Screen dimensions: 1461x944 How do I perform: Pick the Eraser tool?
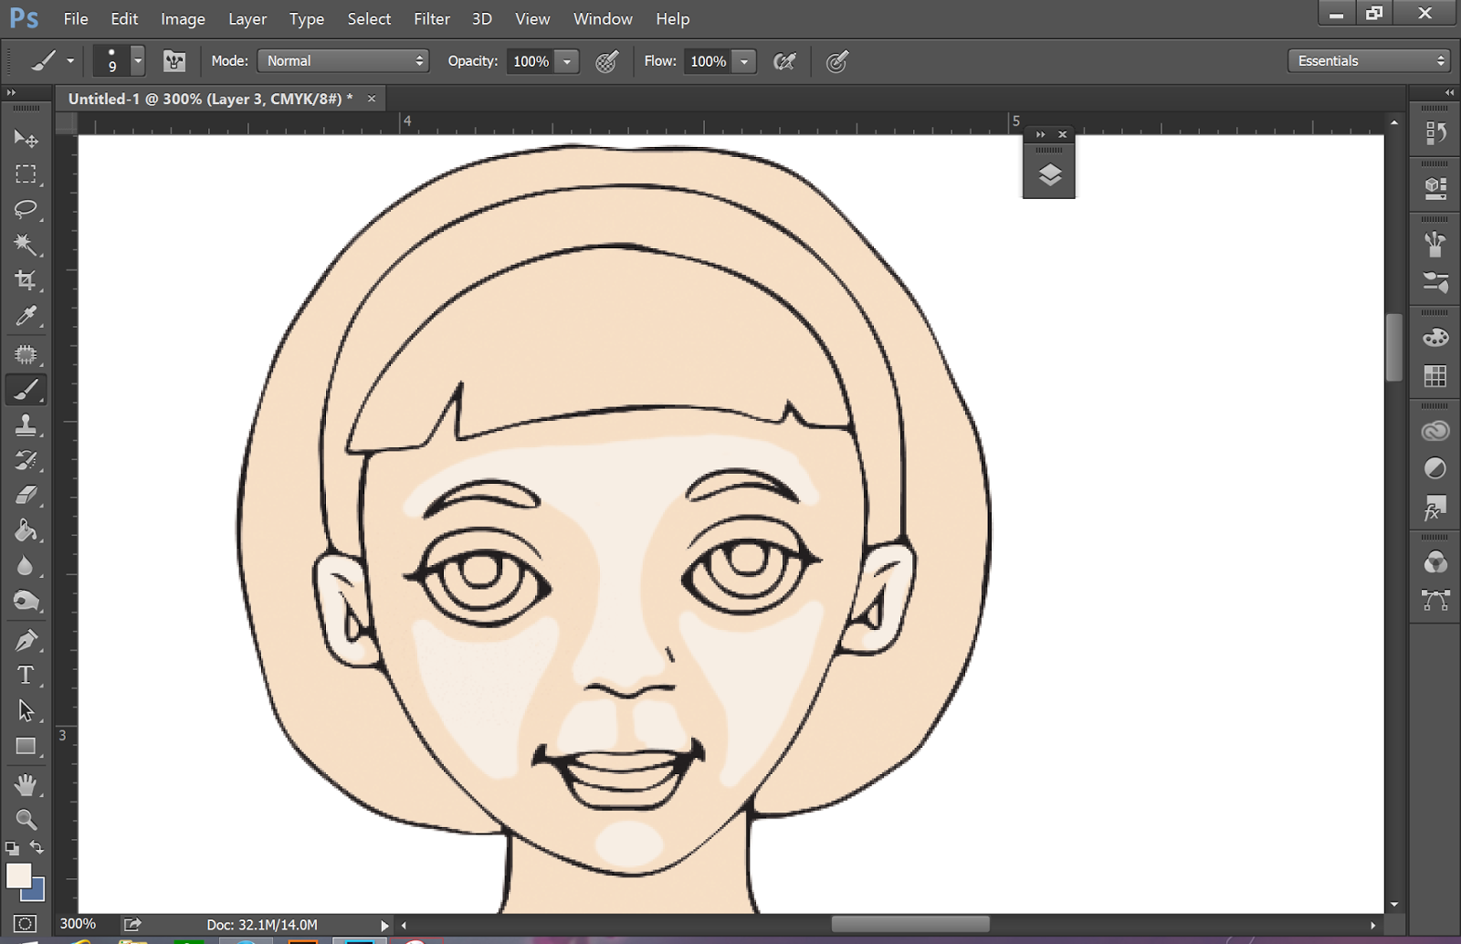click(x=26, y=495)
